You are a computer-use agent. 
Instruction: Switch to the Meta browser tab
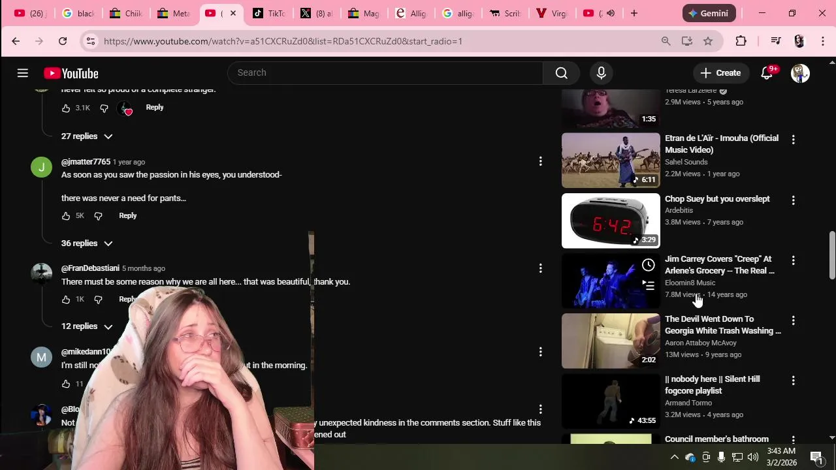click(x=174, y=13)
